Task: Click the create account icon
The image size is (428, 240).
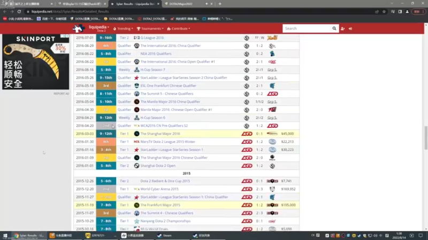Action: tap(343, 29)
